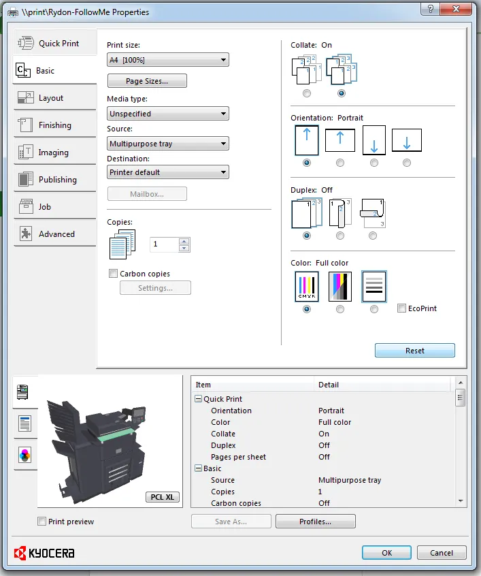Show the printer device view icon
This screenshot has height=576, width=481.
pos(22,392)
